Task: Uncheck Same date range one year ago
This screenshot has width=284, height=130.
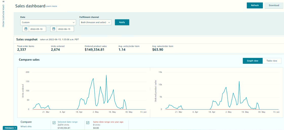Action: (88, 123)
